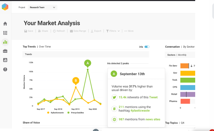The width and height of the screenshot is (214, 131).
Task: Open the alerts exclamation icon
Action: 5,69
